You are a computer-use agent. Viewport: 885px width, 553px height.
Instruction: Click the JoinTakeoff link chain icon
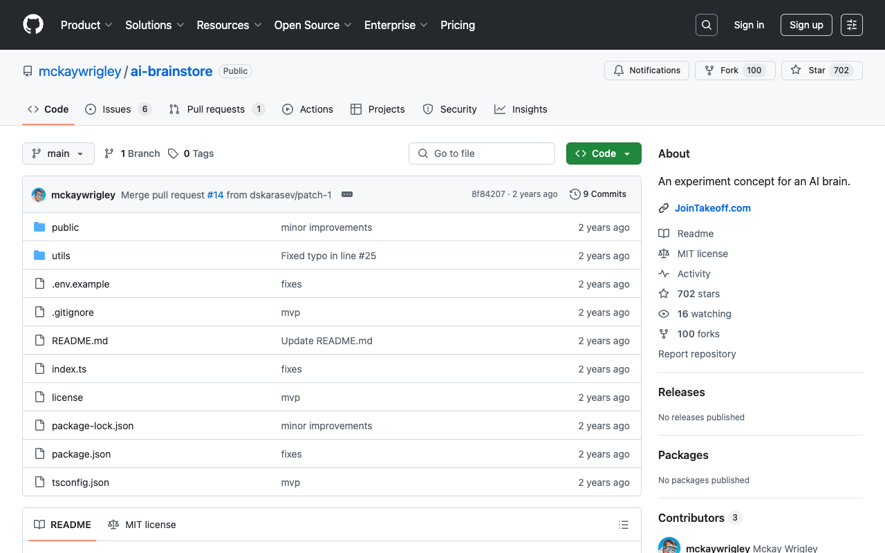[664, 208]
